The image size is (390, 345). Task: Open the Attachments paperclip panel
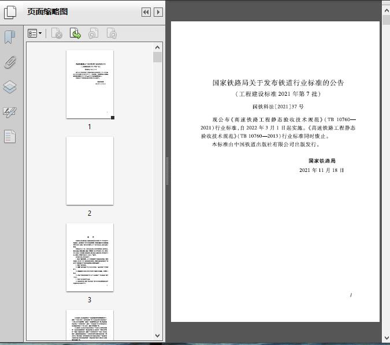click(10, 62)
